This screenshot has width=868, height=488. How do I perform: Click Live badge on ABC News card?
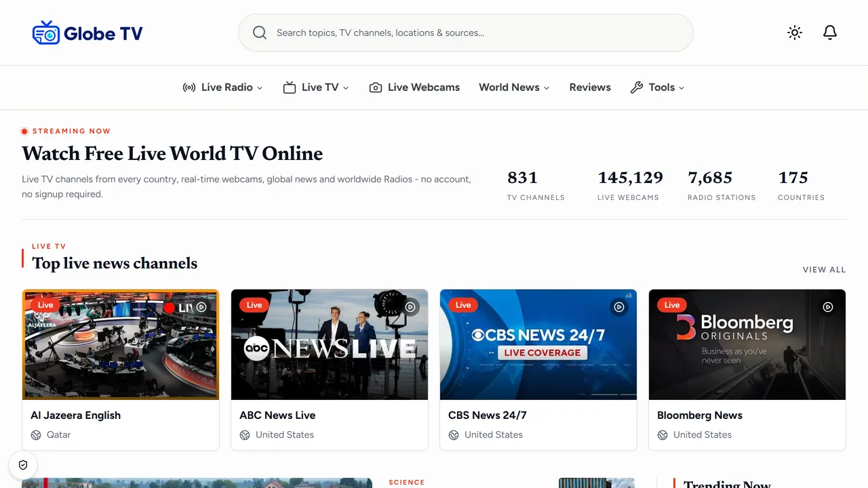click(x=254, y=305)
